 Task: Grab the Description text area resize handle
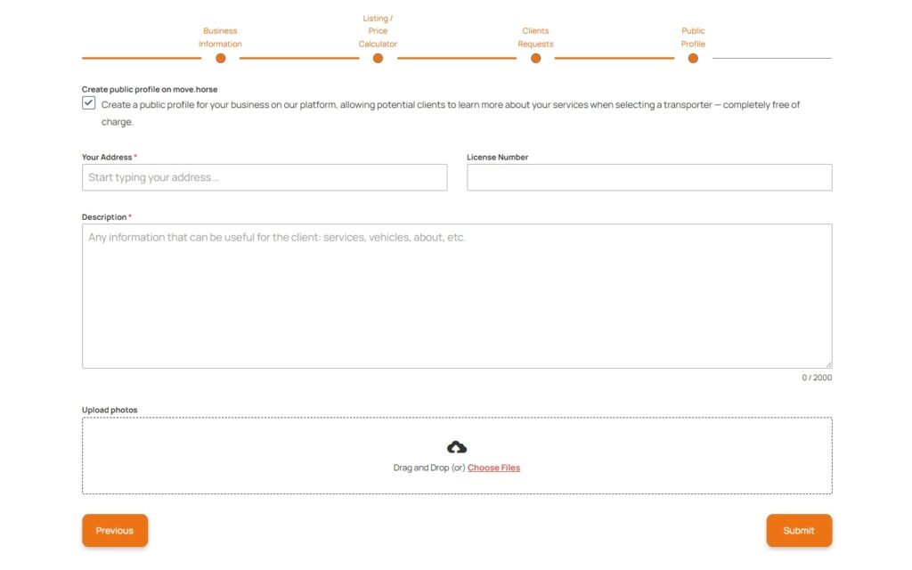point(828,364)
